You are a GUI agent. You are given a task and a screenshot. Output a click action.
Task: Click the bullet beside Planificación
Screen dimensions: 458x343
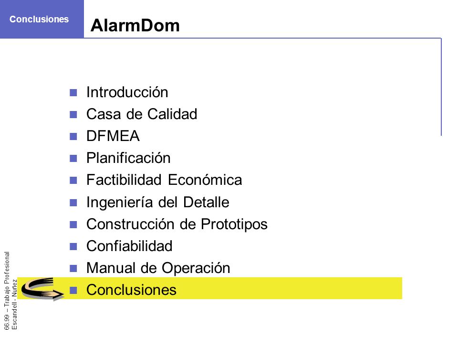pyautogui.click(x=73, y=158)
